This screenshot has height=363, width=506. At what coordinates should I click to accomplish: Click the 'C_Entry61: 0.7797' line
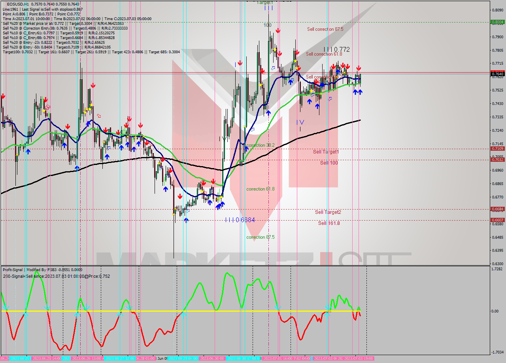click(59, 33)
